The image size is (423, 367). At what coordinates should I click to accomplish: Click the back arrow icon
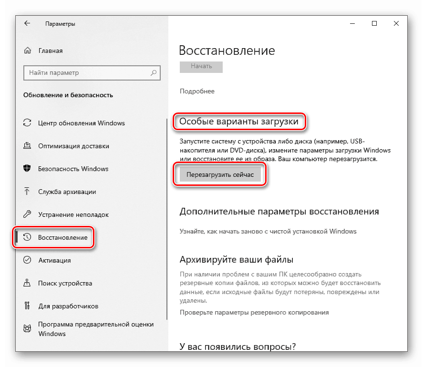[x=27, y=23]
